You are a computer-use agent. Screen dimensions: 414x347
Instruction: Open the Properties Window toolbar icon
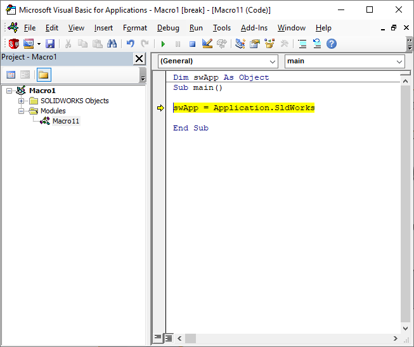(x=255, y=44)
